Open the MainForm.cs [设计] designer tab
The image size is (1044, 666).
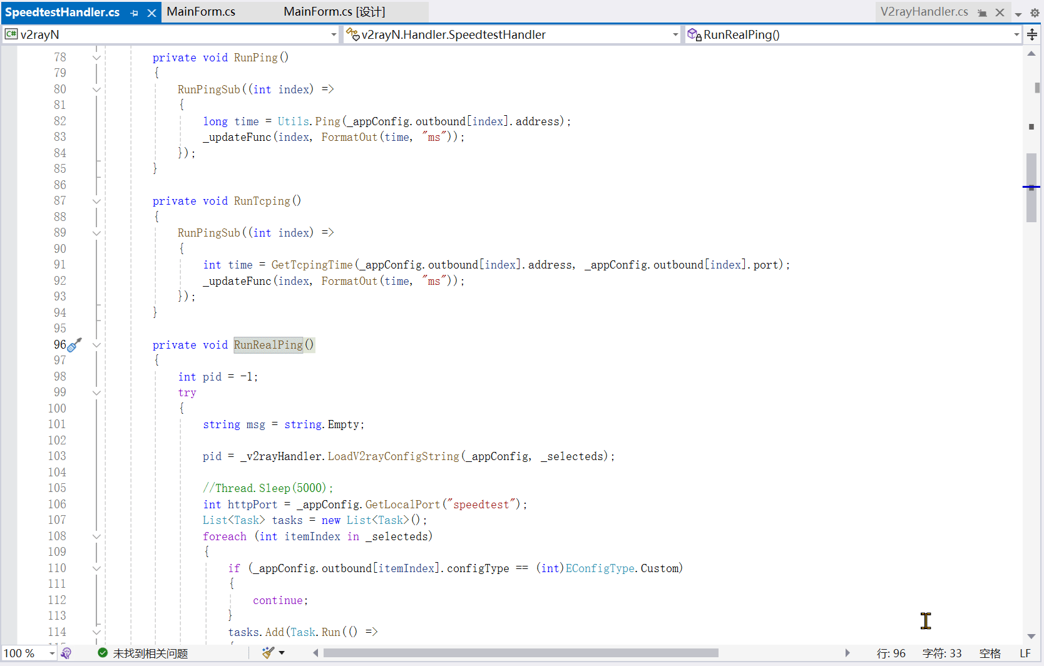click(x=334, y=12)
